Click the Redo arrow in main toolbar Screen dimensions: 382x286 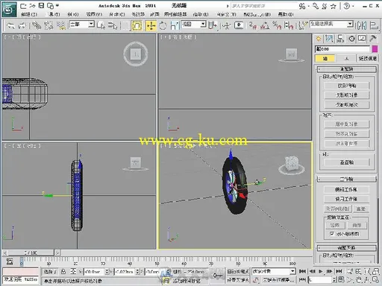(x=22, y=25)
